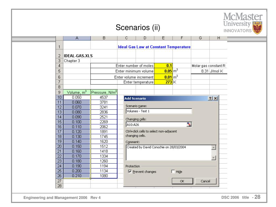The height and width of the screenshot is (207, 276).
Task: Click the Chapter 3 cell
Action: coord(77,61)
